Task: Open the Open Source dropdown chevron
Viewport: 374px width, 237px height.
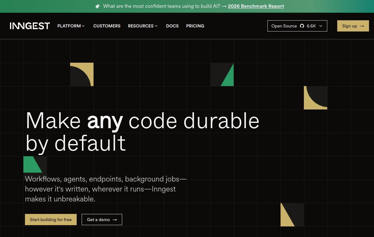Action: pyautogui.click(x=321, y=26)
